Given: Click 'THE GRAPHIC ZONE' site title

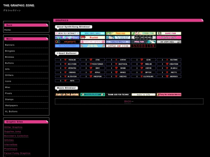Looking at the screenshot, I should [x=19, y=5].
